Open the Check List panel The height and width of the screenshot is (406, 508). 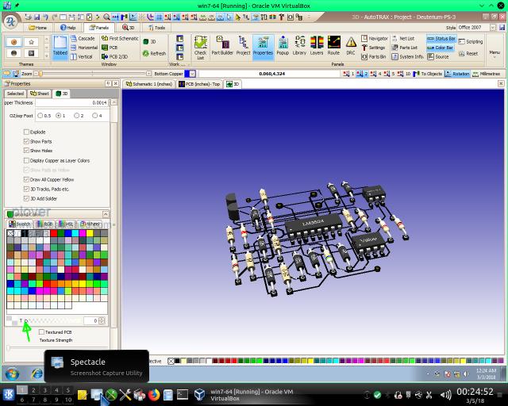pyautogui.click(x=200, y=47)
